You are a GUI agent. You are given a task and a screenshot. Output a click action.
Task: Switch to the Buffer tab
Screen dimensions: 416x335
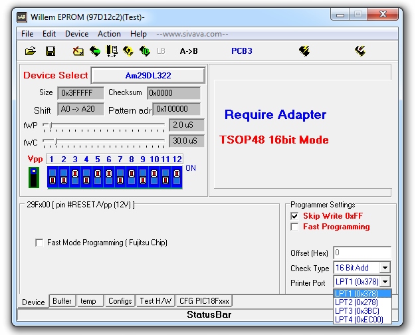62,301
